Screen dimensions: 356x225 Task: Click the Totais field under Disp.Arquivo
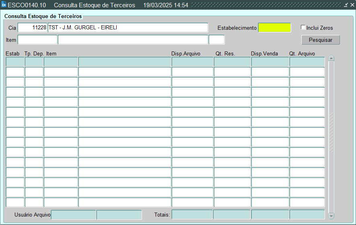192,215
